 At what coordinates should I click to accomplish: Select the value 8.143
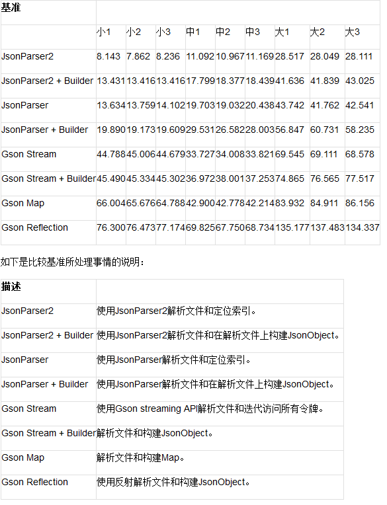[x=108, y=56]
